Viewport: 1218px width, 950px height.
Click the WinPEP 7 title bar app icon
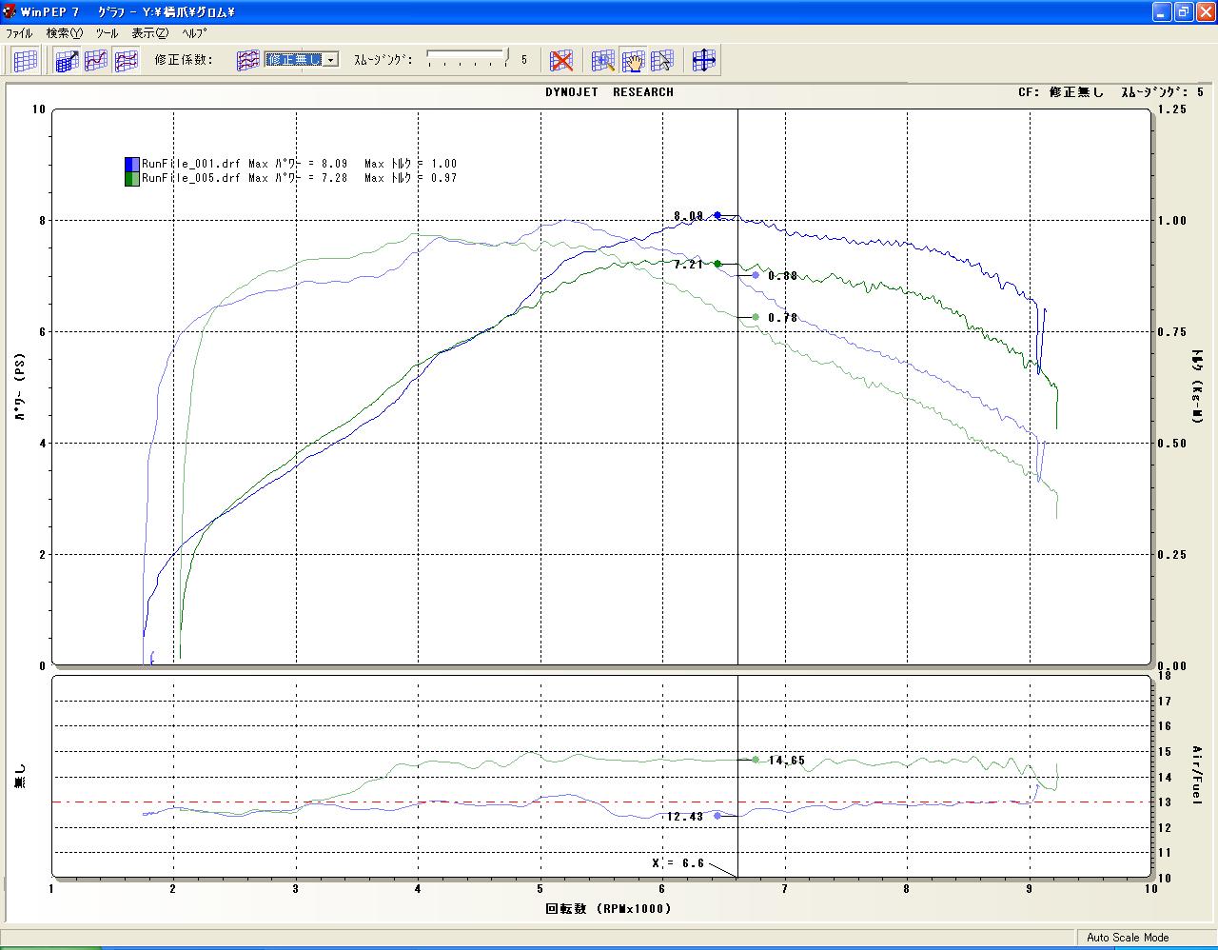click(10, 11)
